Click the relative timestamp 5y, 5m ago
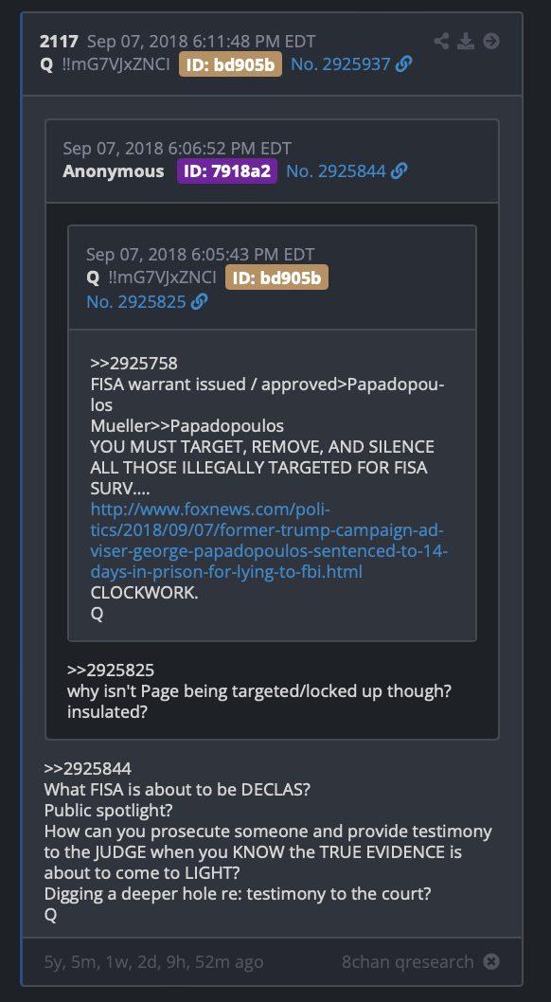Viewport: 551px width, 1002px height. click(x=154, y=961)
